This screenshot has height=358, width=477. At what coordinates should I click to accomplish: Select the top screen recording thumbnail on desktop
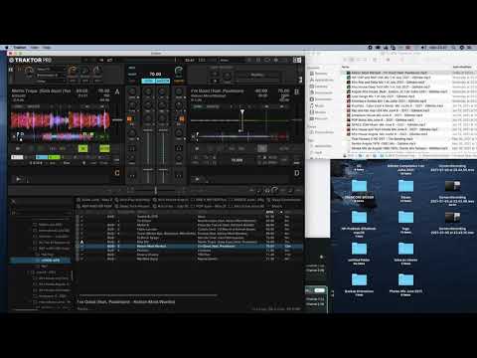coord(452,186)
